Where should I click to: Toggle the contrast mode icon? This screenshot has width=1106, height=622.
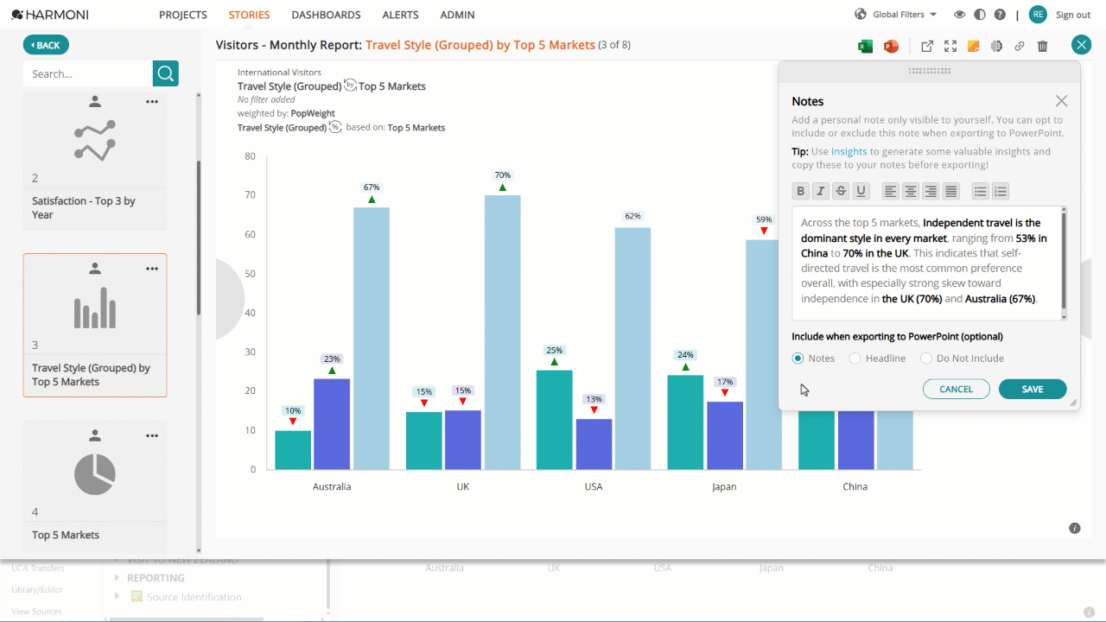[980, 15]
